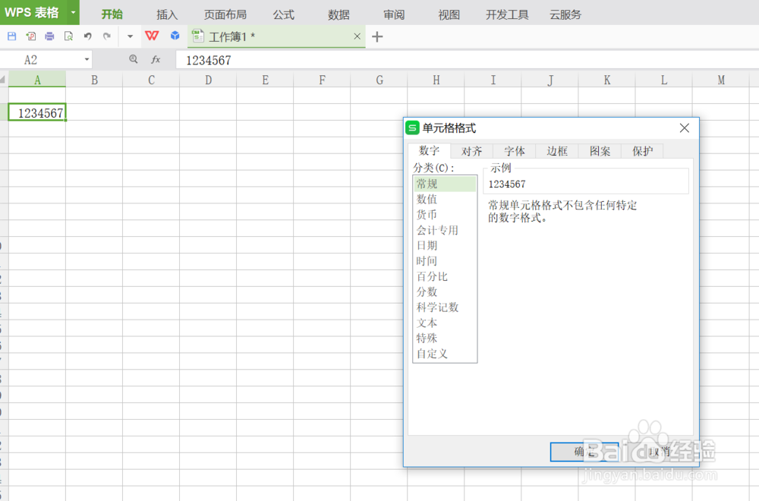Click the 取消 button in the dialog
Screen dimensions: 759x501
click(x=659, y=452)
